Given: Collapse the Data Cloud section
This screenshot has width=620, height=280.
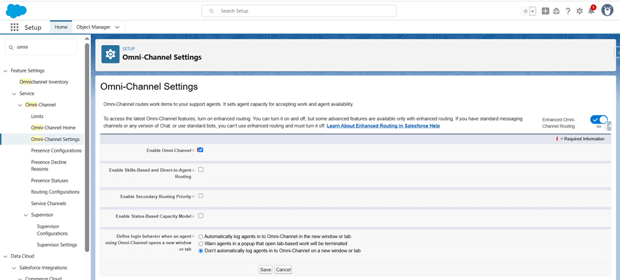Looking at the screenshot, I should 6,257.
